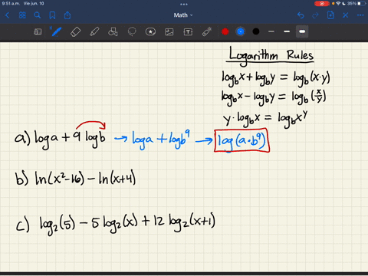Open the more options ellipsis menu

pyautogui.click(x=360, y=15)
